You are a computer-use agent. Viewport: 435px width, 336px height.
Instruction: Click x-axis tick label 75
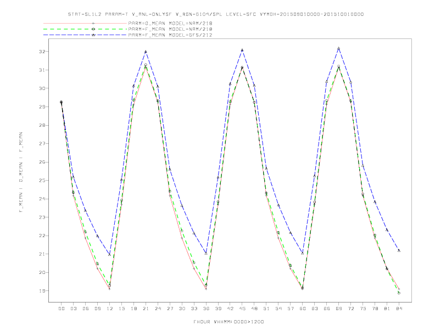click(363, 309)
